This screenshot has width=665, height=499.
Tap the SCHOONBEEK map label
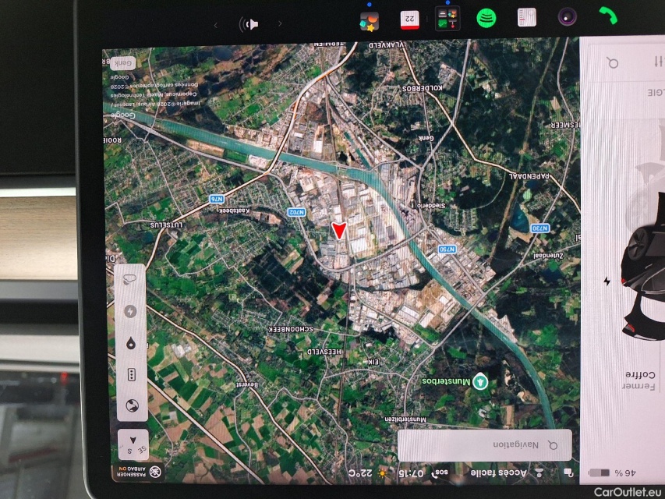pos(292,329)
